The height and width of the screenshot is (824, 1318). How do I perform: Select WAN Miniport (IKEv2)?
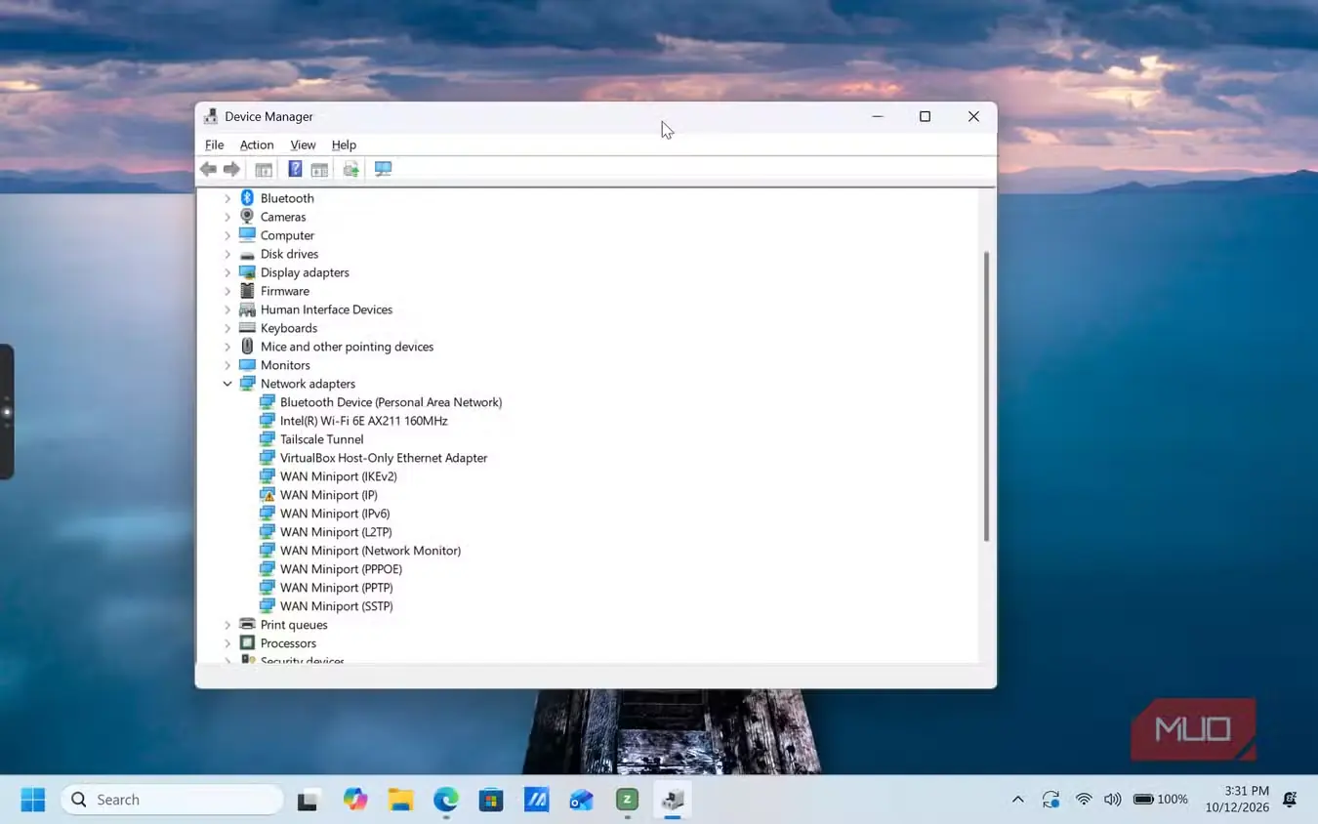coord(338,476)
